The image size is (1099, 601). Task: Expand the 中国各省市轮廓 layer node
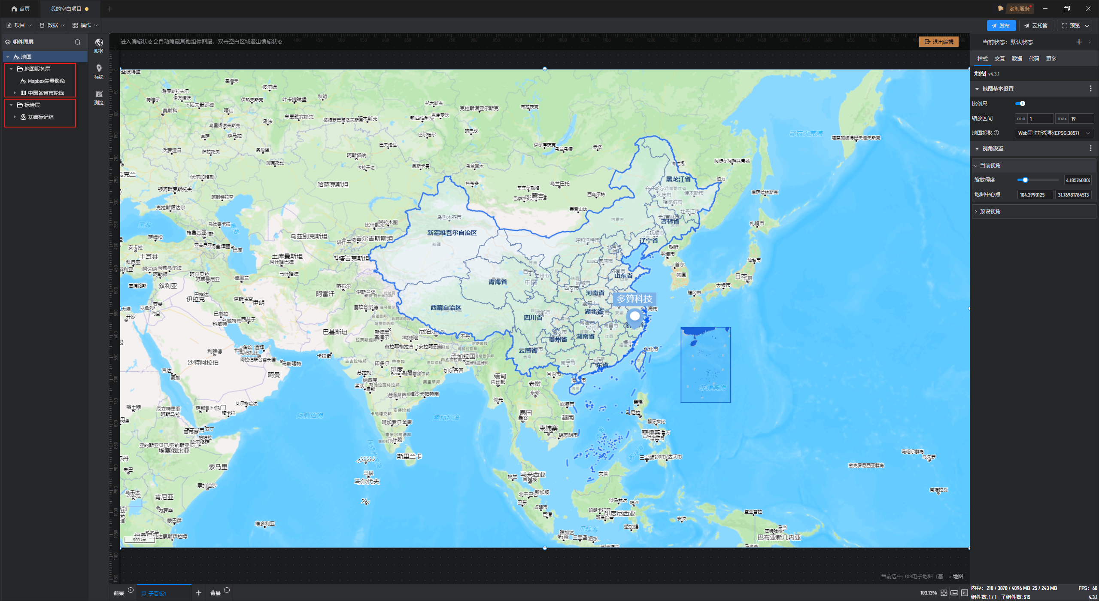point(15,93)
